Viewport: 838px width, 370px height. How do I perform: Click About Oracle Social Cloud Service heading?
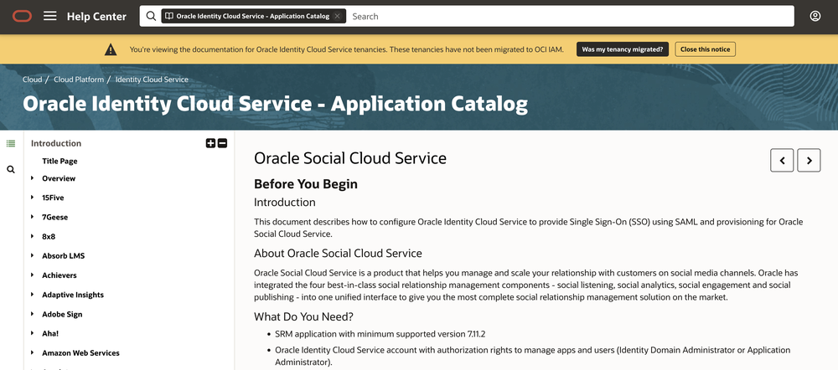click(338, 253)
